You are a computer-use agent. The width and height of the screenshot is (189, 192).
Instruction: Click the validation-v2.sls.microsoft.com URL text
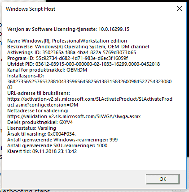point(74,116)
